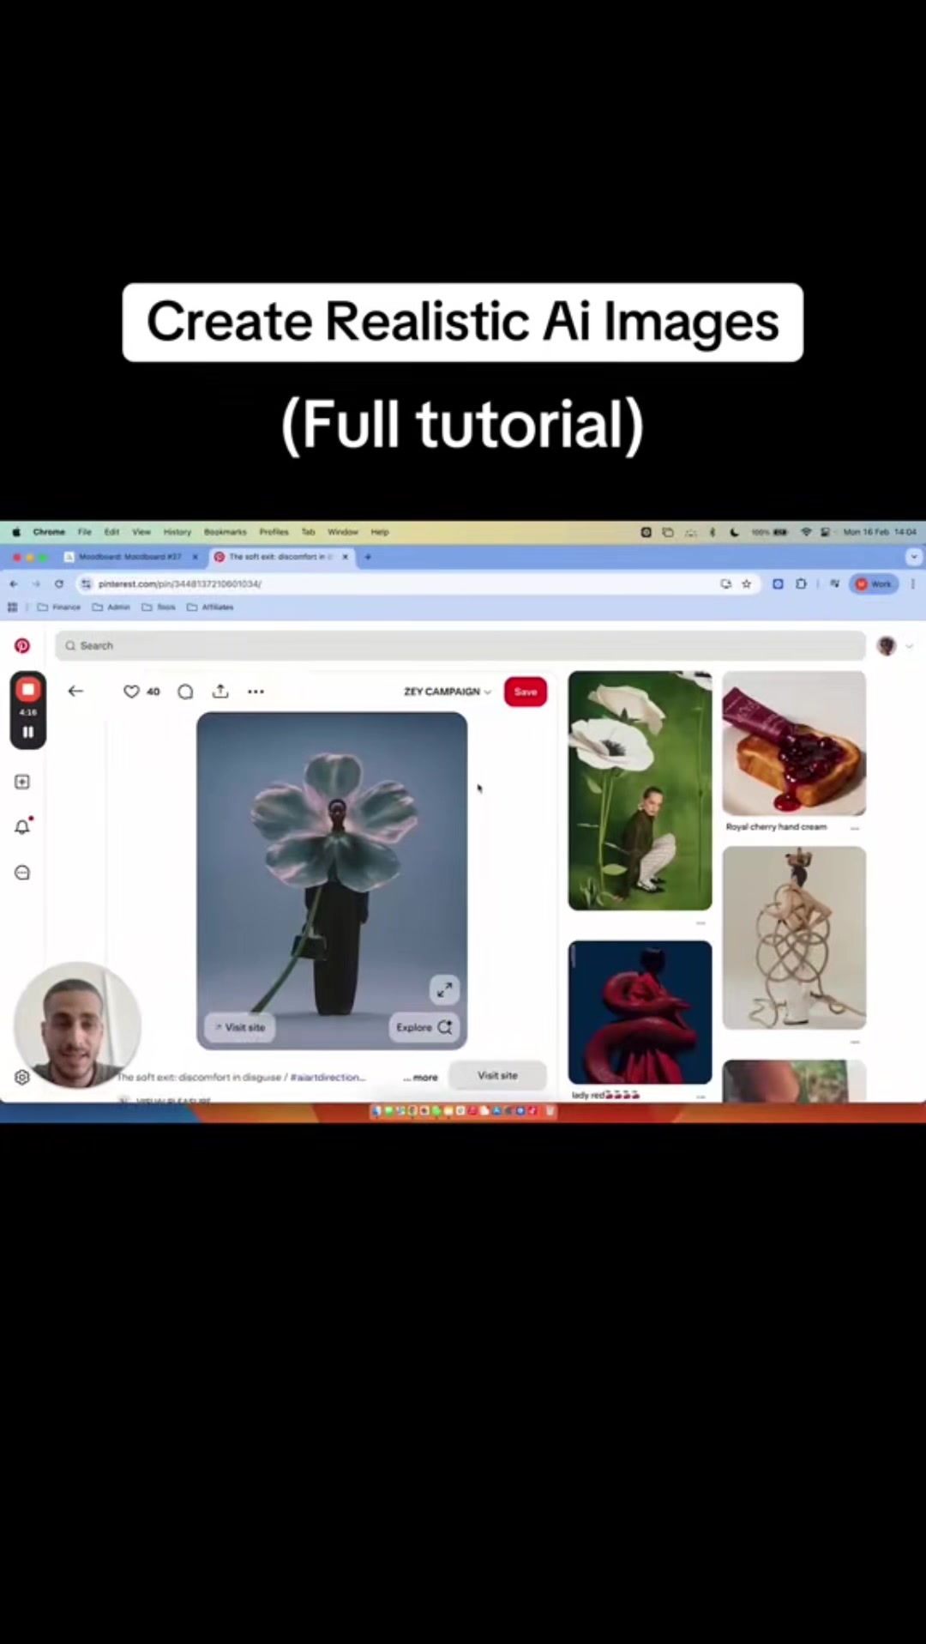The image size is (926, 1644).
Task: Open Chrome three-dot menu
Action: pyautogui.click(x=913, y=583)
